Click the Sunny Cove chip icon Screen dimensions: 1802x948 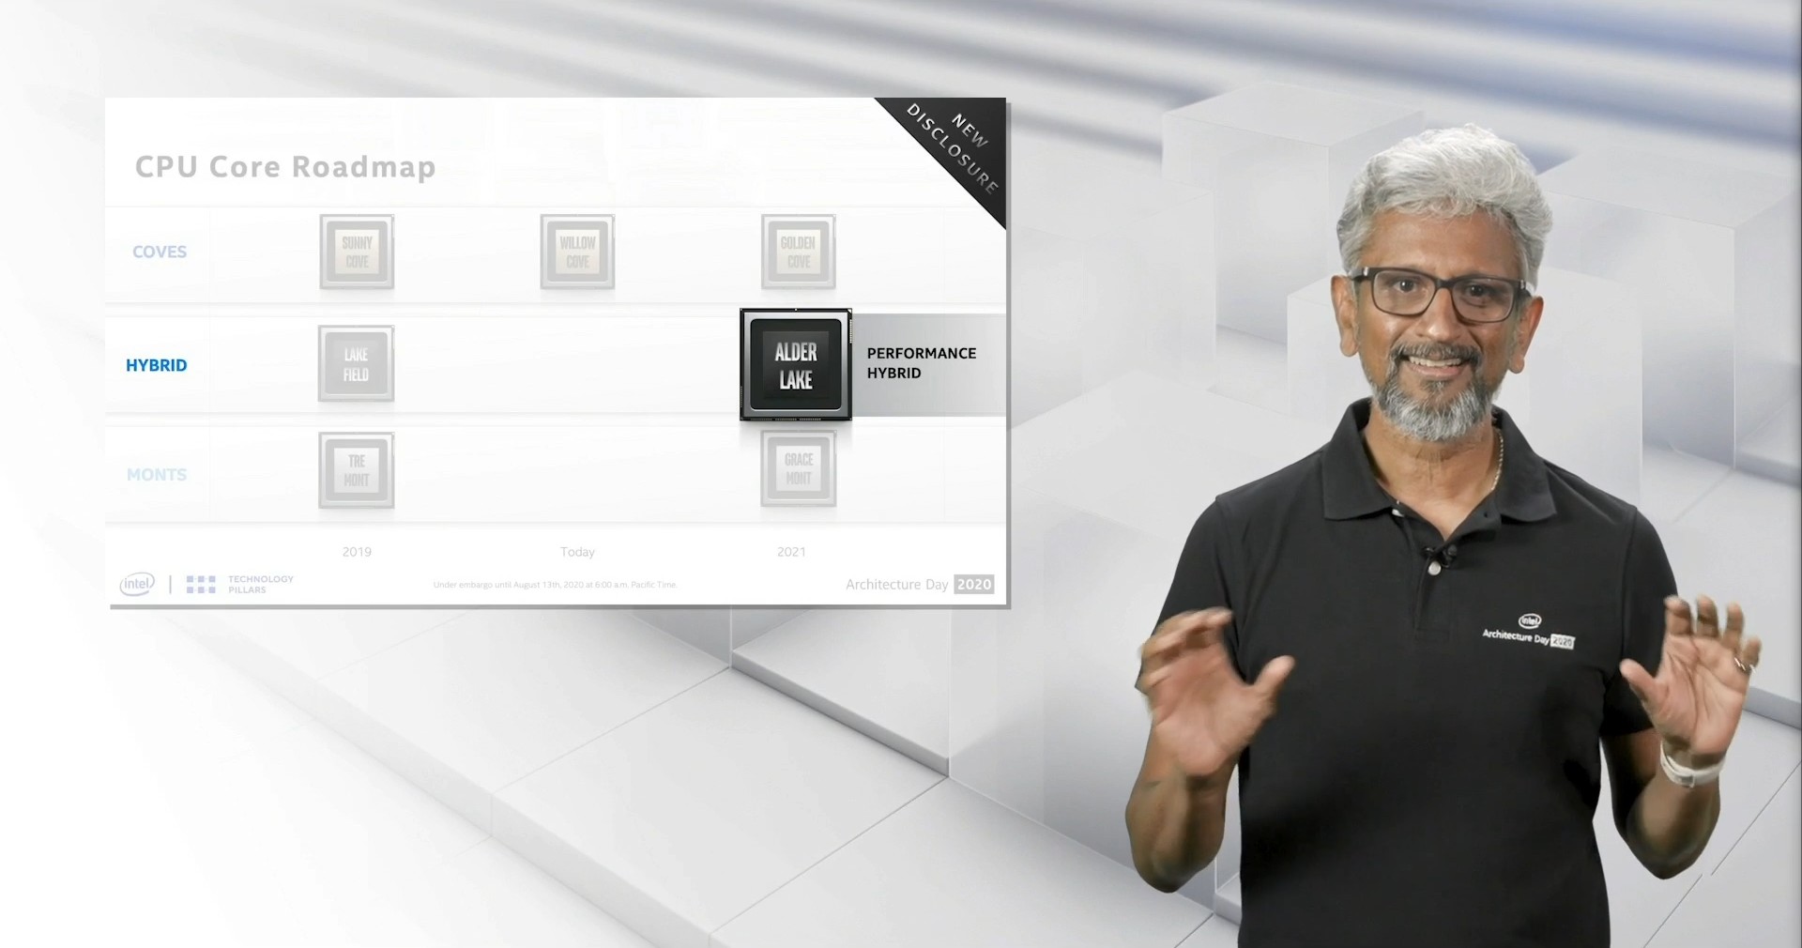point(357,252)
